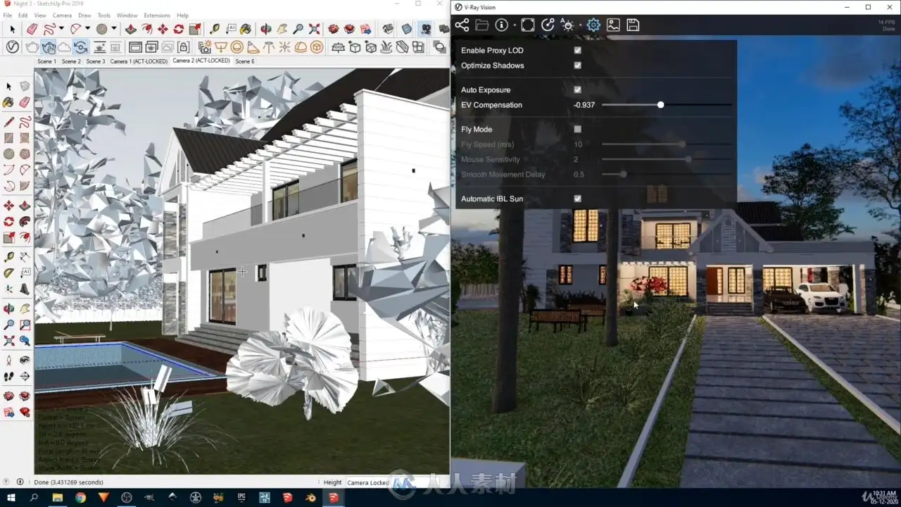Add a V-Ray Omni Light

(x=285, y=48)
